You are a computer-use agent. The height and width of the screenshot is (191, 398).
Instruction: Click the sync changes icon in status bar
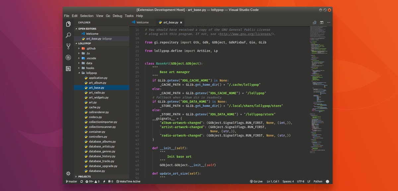[x=82, y=182]
